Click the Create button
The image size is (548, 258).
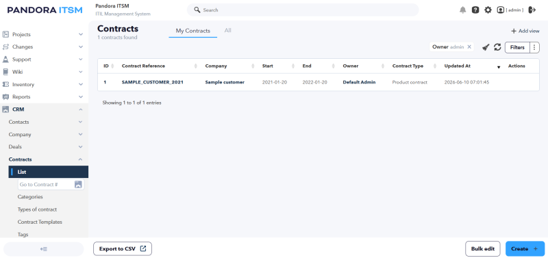[x=525, y=248]
